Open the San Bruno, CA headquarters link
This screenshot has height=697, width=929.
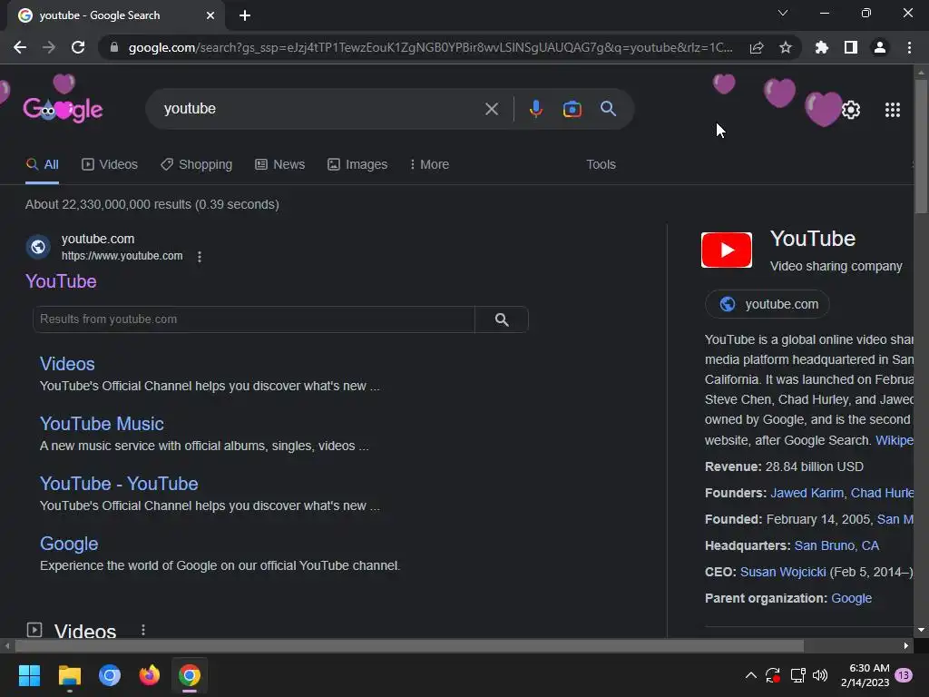click(x=836, y=545)
